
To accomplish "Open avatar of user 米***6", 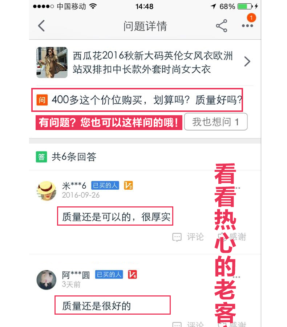I will click(x=46, y=190).
